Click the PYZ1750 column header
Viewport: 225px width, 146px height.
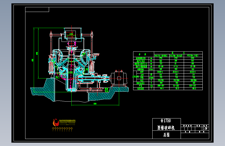(x=193, y=56)
